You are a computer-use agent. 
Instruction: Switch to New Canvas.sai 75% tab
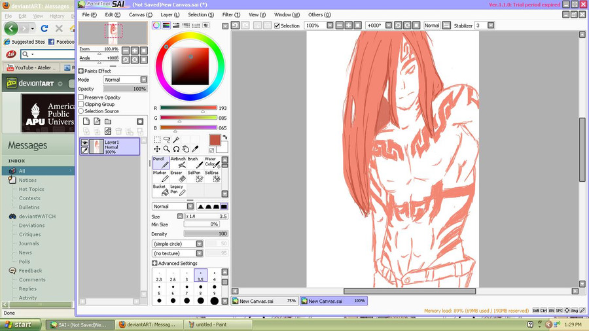pyautogui.click(x=264, y=301)
